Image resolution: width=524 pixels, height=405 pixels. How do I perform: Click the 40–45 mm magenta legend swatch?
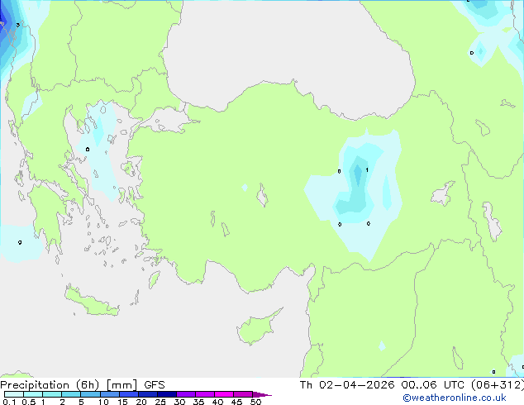[224, 394]
